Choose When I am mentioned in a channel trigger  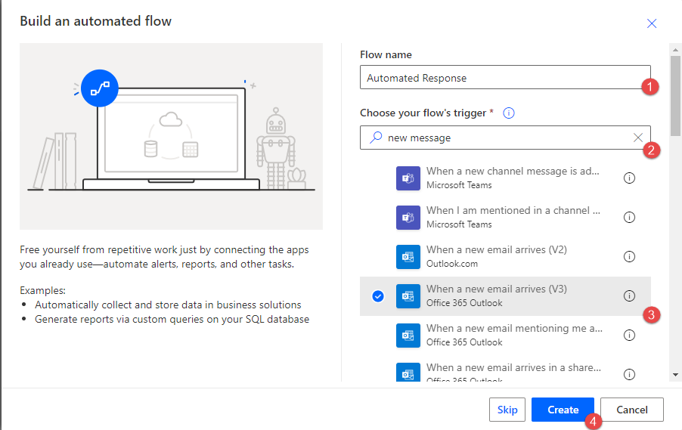[x=513, y=217]
